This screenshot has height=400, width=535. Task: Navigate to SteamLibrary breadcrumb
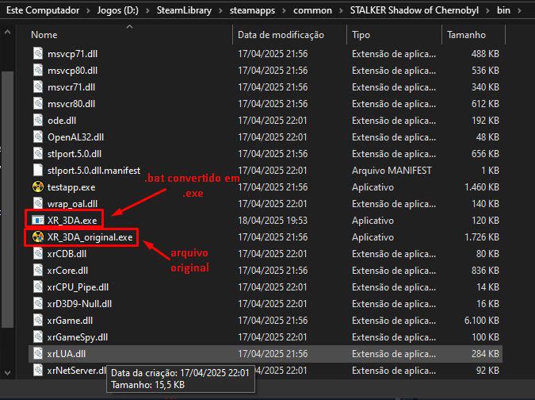coord(184,10)
